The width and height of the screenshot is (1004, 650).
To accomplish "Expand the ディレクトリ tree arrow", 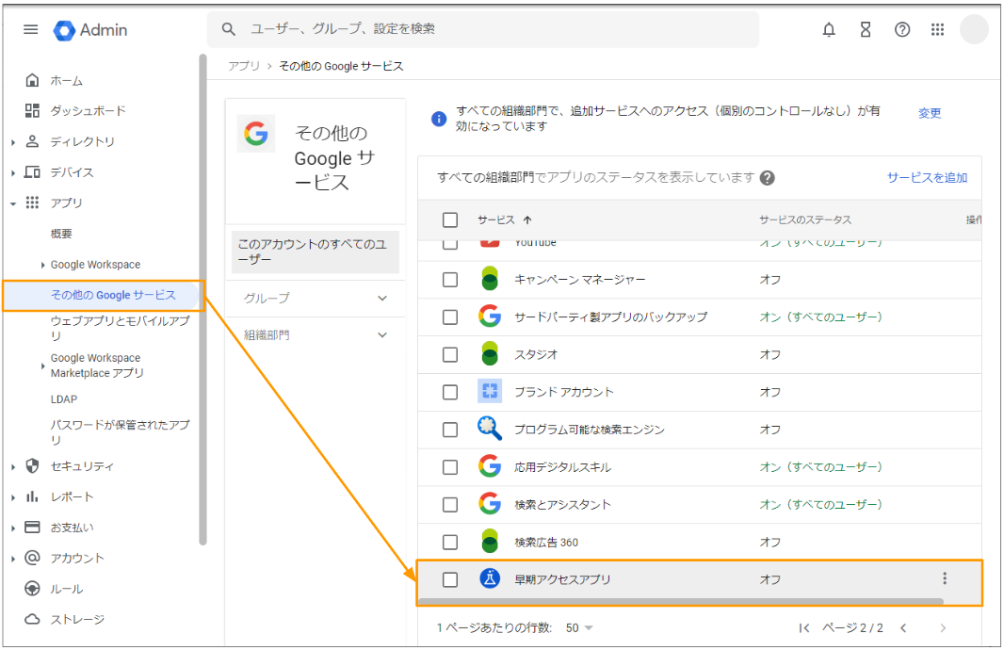I will tap(13, 142).
